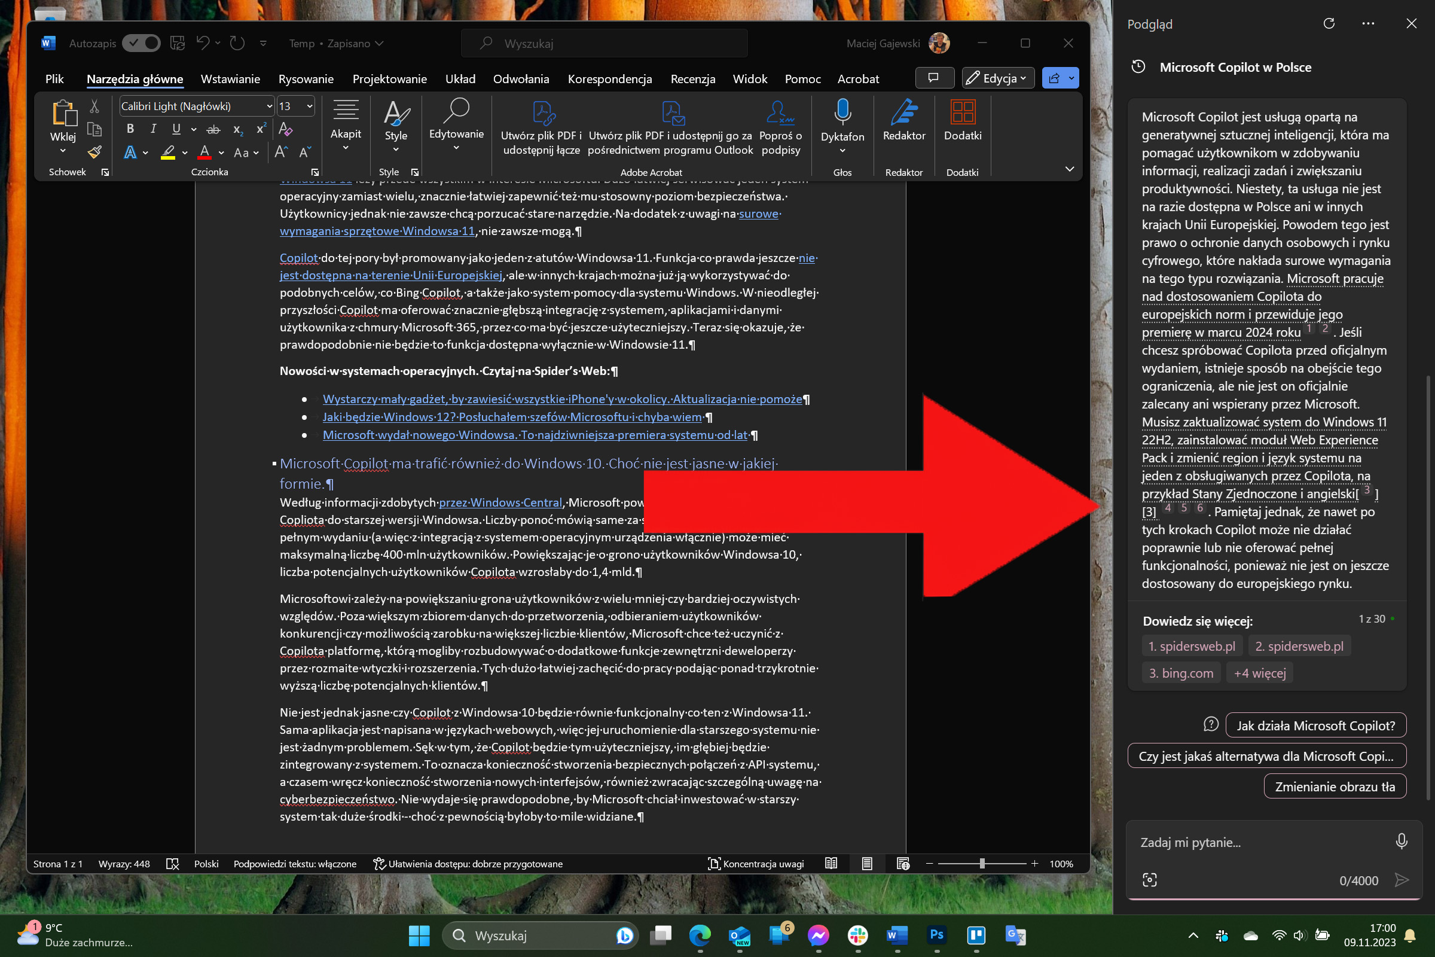Switch to read mode view
The width and height of the screenshot is (1435, 957).
(831, 864)
